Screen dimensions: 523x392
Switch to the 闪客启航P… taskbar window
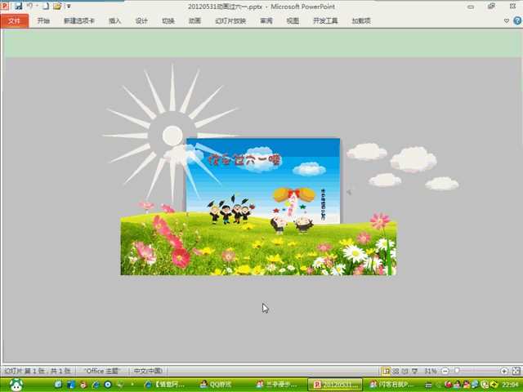point(391,385)
